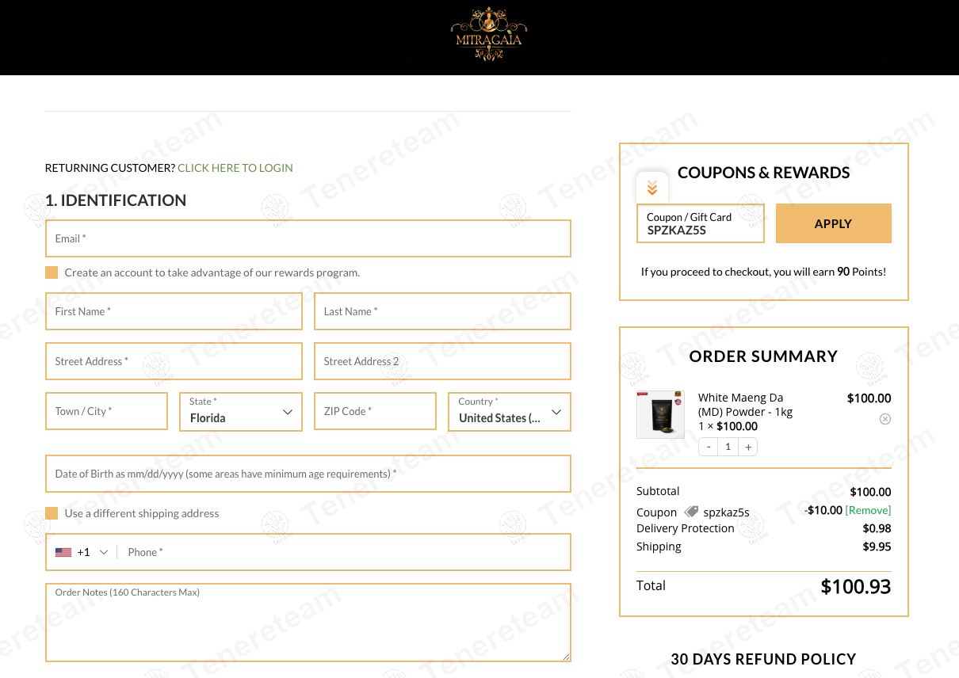Click the Town / City input field
959x678 pixels.
[106, 411]
